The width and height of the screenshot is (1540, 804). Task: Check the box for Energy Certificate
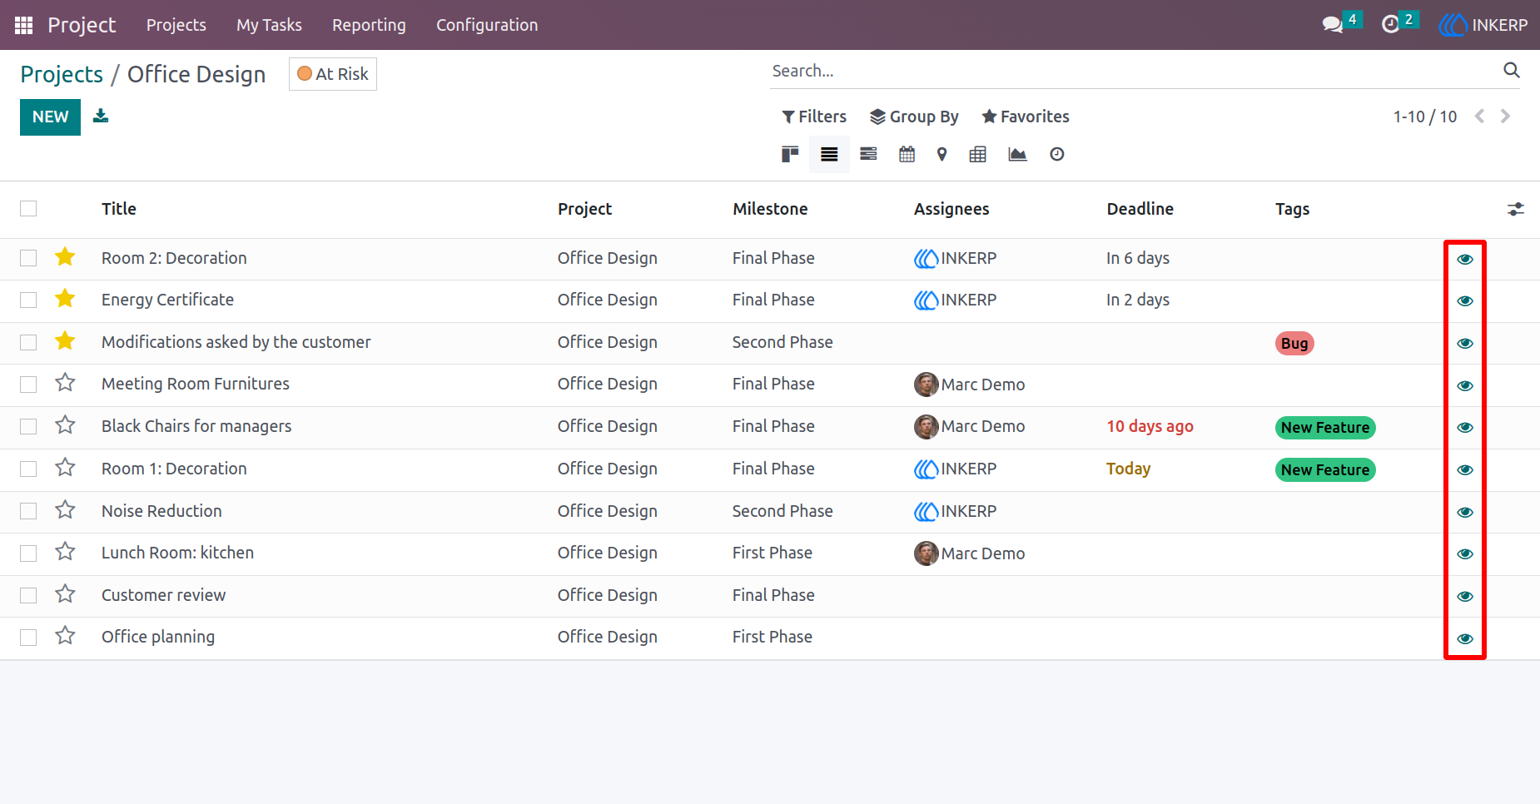28,300
